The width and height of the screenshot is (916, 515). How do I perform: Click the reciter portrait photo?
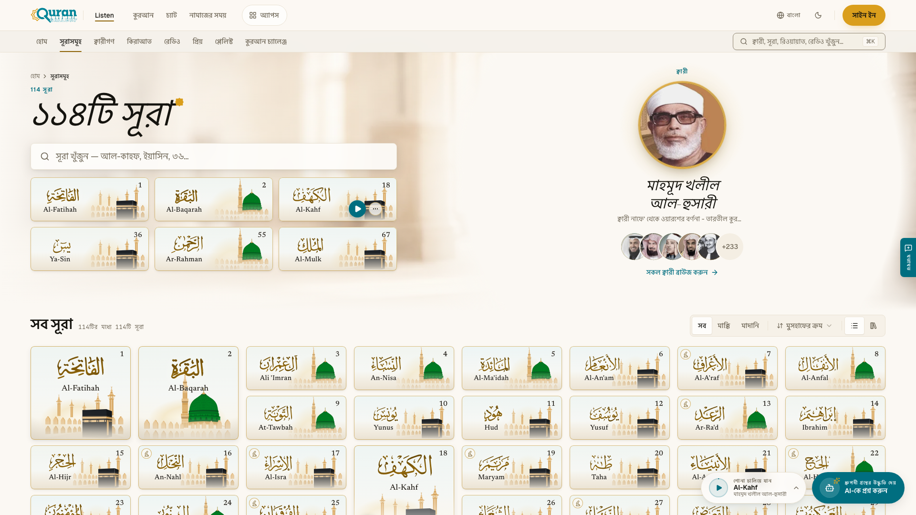point(682,125)
